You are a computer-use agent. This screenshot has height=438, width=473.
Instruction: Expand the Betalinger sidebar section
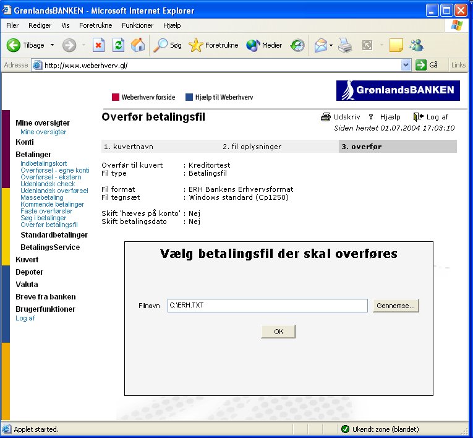[x=33, y=154]
